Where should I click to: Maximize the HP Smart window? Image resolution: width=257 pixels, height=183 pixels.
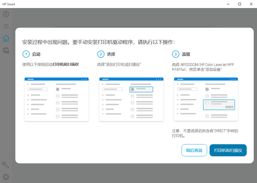pos(240,4)
